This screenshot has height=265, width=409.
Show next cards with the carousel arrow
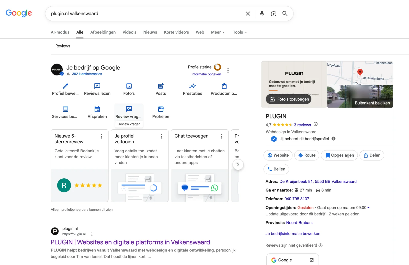point(238,165)
